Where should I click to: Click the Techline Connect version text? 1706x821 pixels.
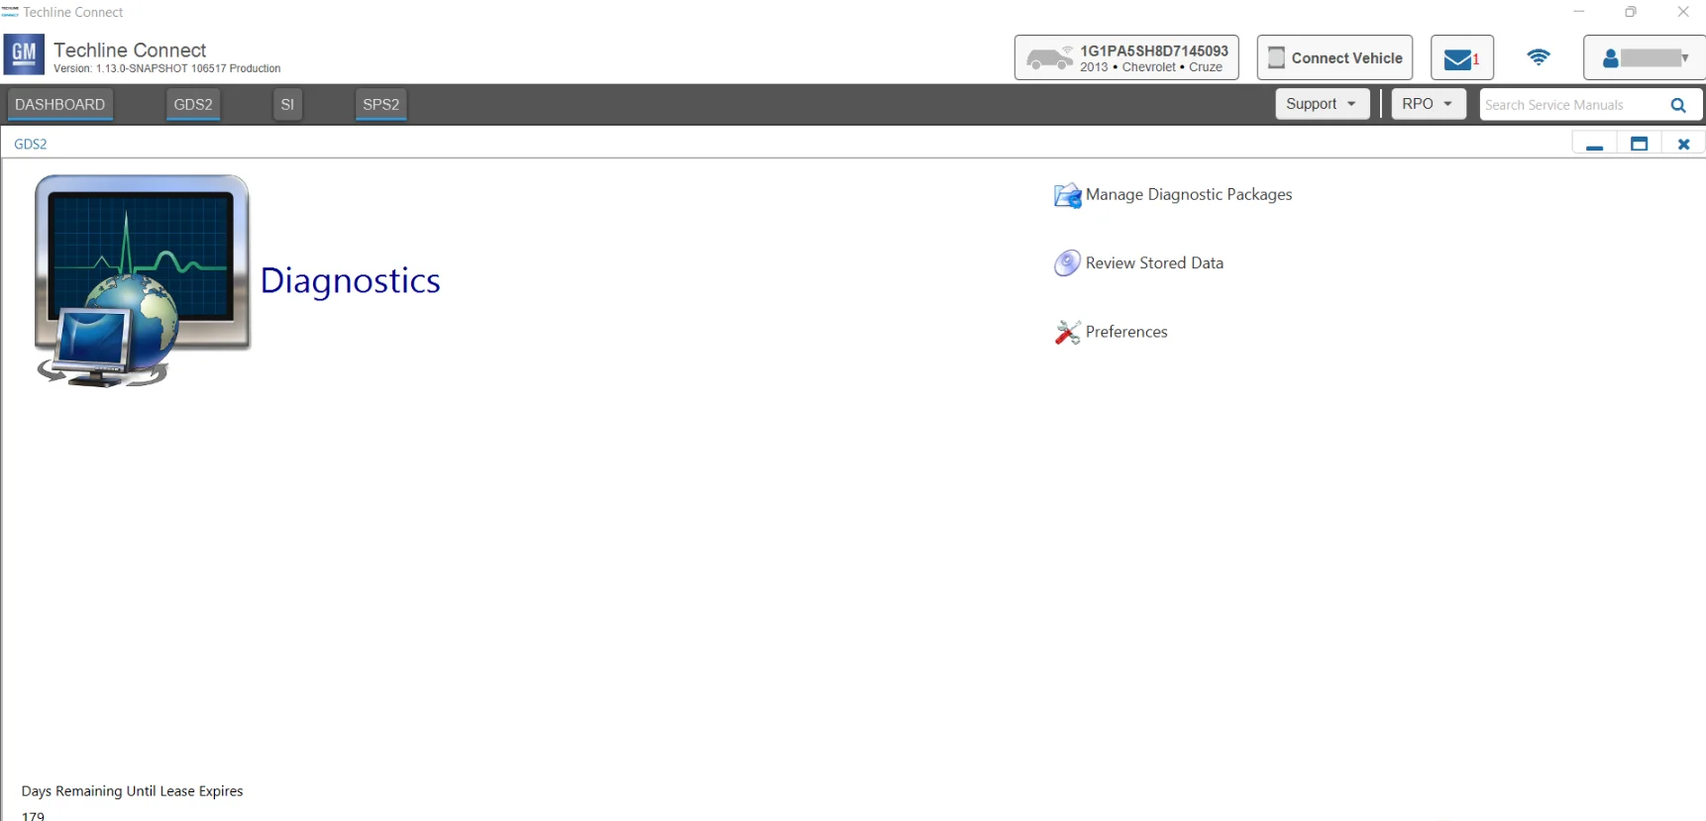pos(166,68)
